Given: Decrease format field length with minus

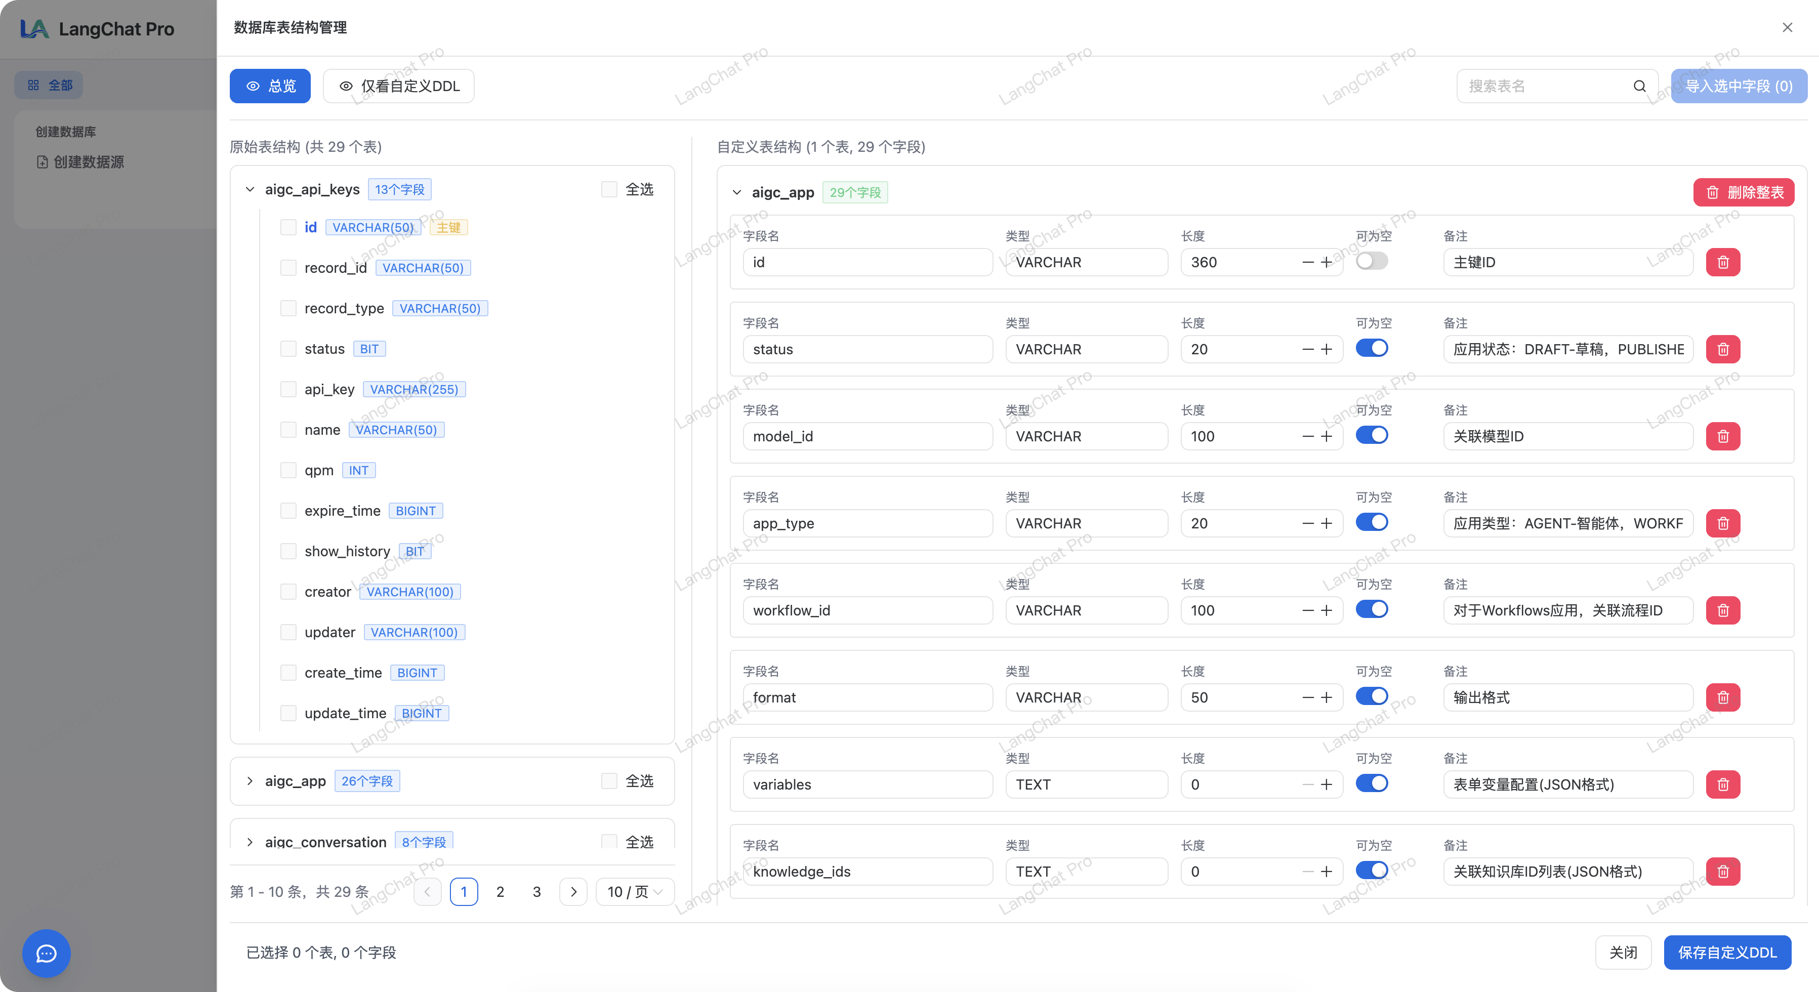Looking at the screenshot, I should tap(1308, 697).
